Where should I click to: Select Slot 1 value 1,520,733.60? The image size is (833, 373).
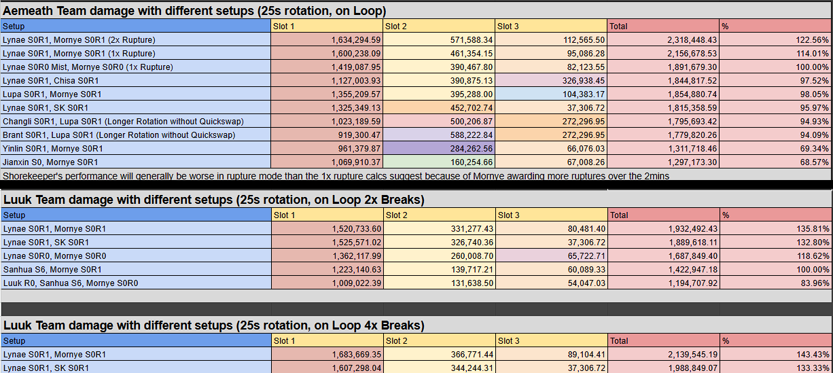[327, 229]
